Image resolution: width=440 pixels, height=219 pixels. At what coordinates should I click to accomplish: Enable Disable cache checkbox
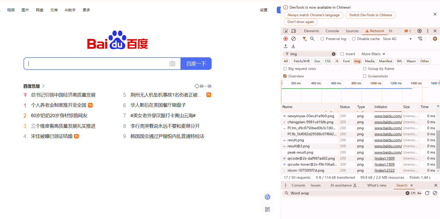click(x=354, y=39)
